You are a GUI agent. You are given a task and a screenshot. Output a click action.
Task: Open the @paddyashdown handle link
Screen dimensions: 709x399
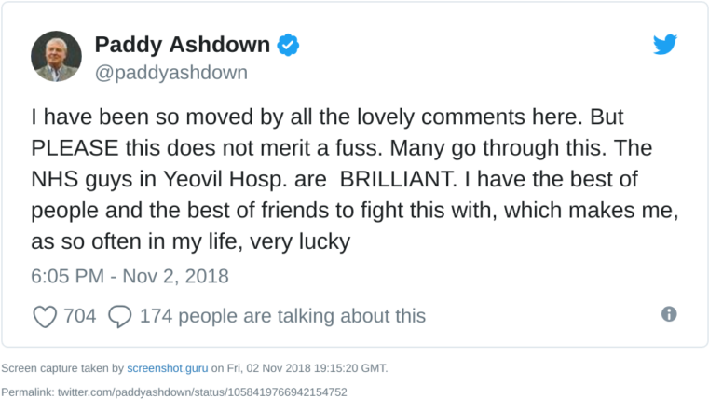(x=171, y=73)
